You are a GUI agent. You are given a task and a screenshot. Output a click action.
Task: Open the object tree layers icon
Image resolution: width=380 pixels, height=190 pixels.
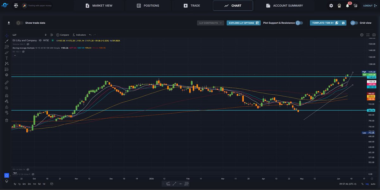tap(6, 181)
